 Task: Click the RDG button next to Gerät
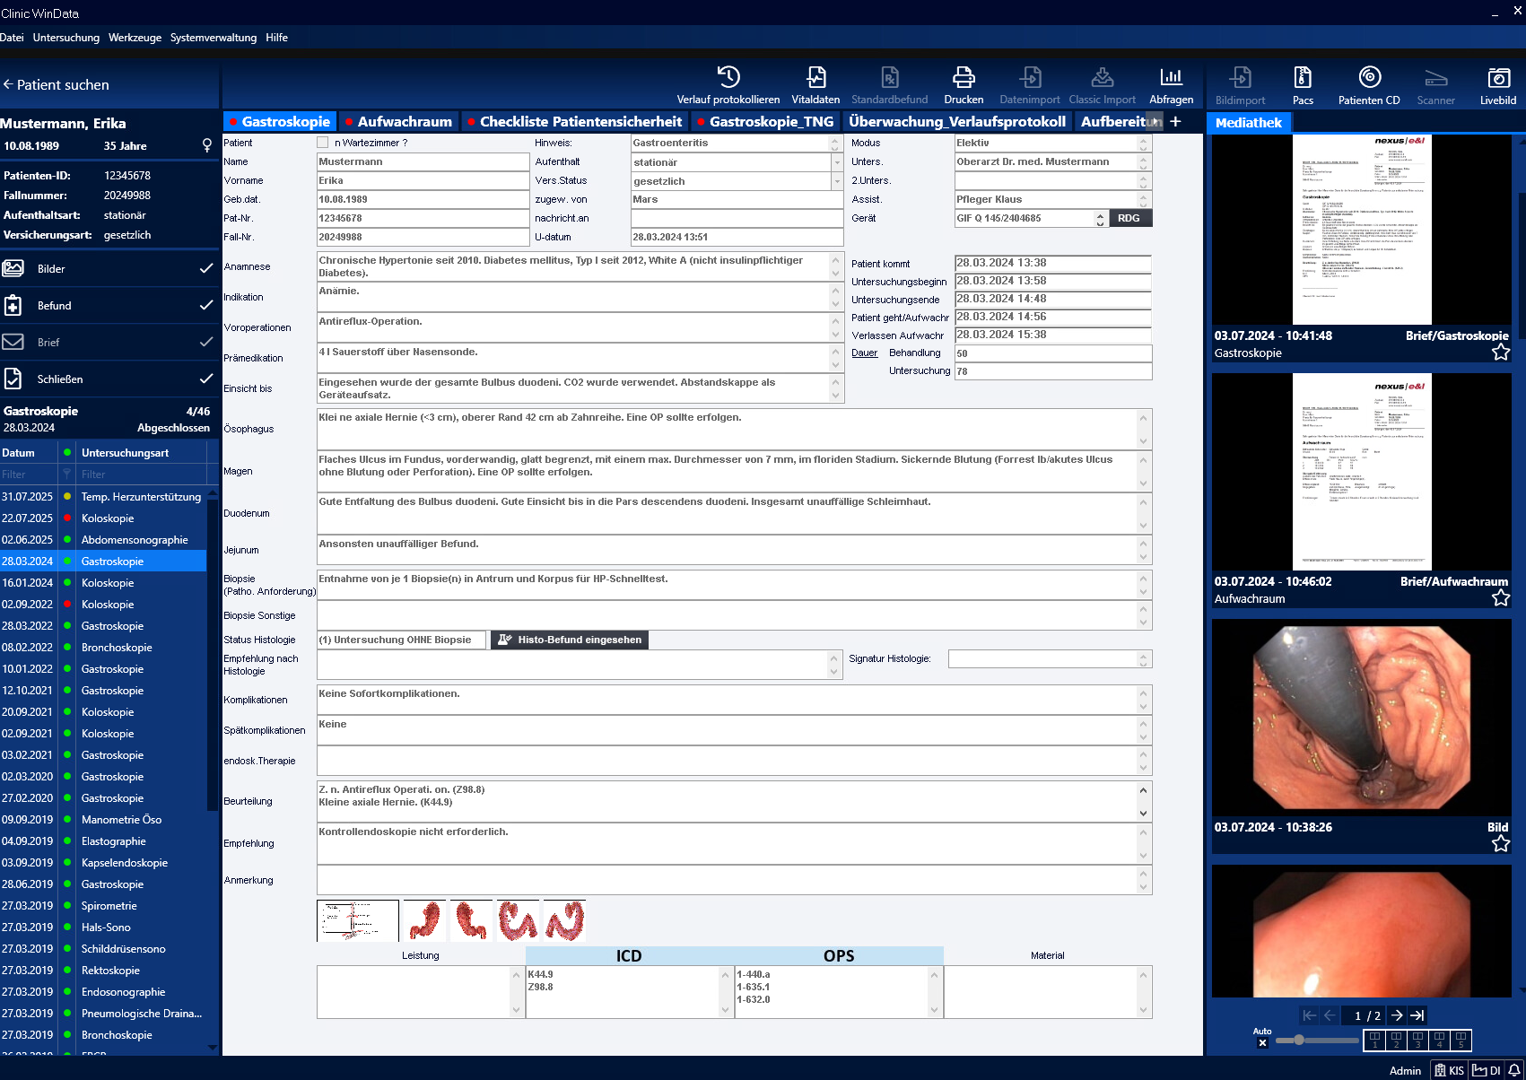point(1129,218)
